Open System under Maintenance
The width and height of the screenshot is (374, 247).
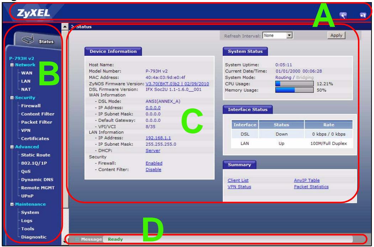point(30,213)
